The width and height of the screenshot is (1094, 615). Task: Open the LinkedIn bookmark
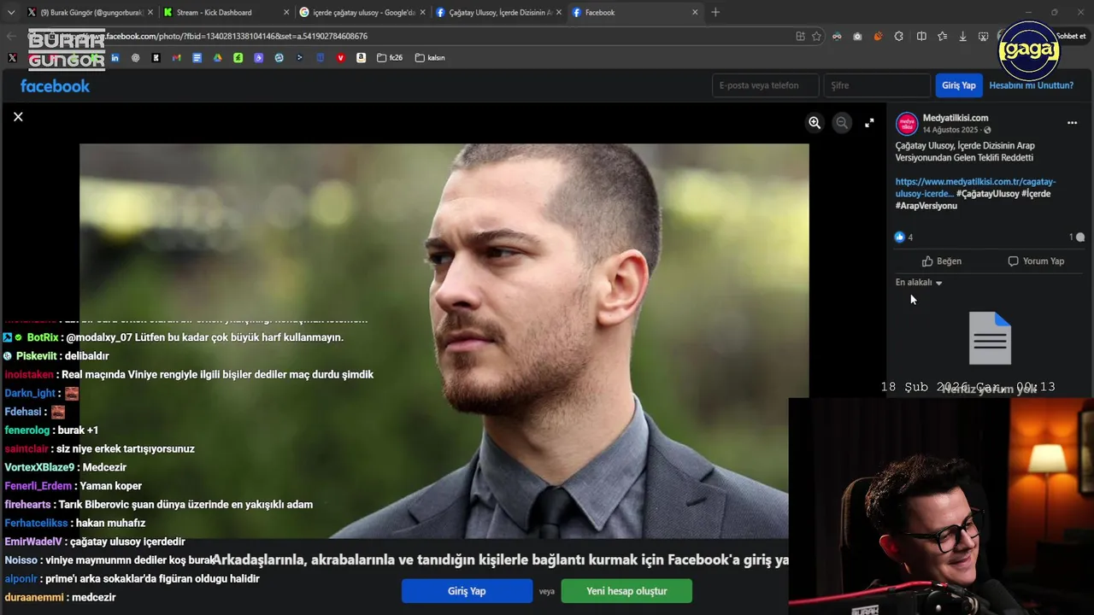[x=115, y=58]
